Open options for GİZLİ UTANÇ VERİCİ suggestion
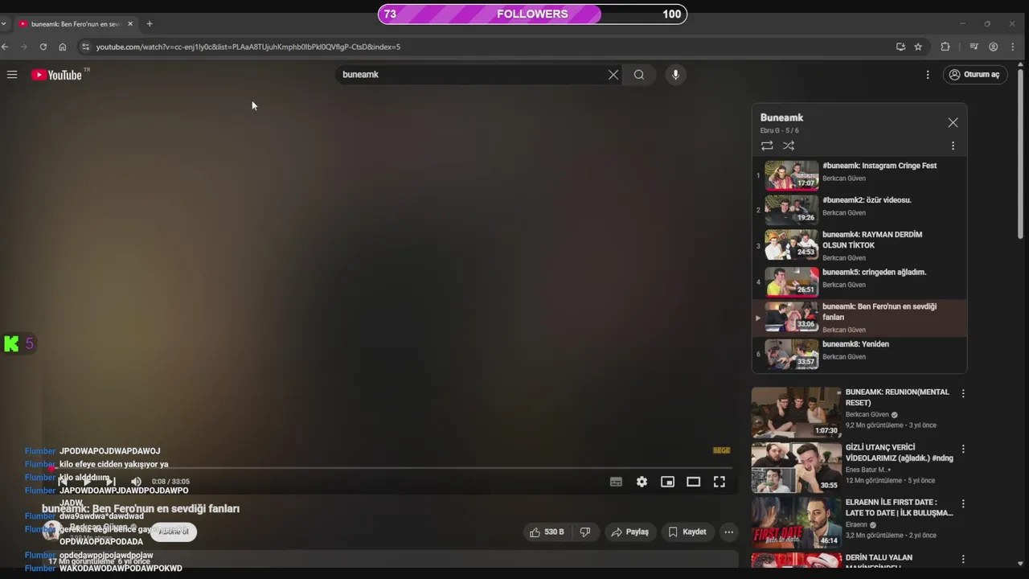1029x579 pixels. pos(963,449)
